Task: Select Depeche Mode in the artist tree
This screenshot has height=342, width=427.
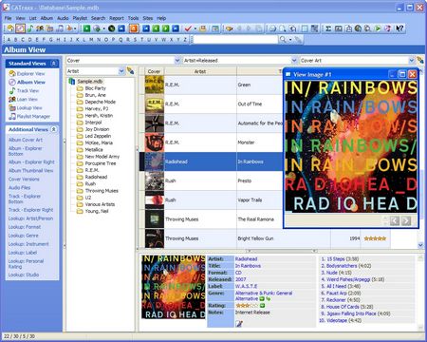Action: (x=100, y=102)
